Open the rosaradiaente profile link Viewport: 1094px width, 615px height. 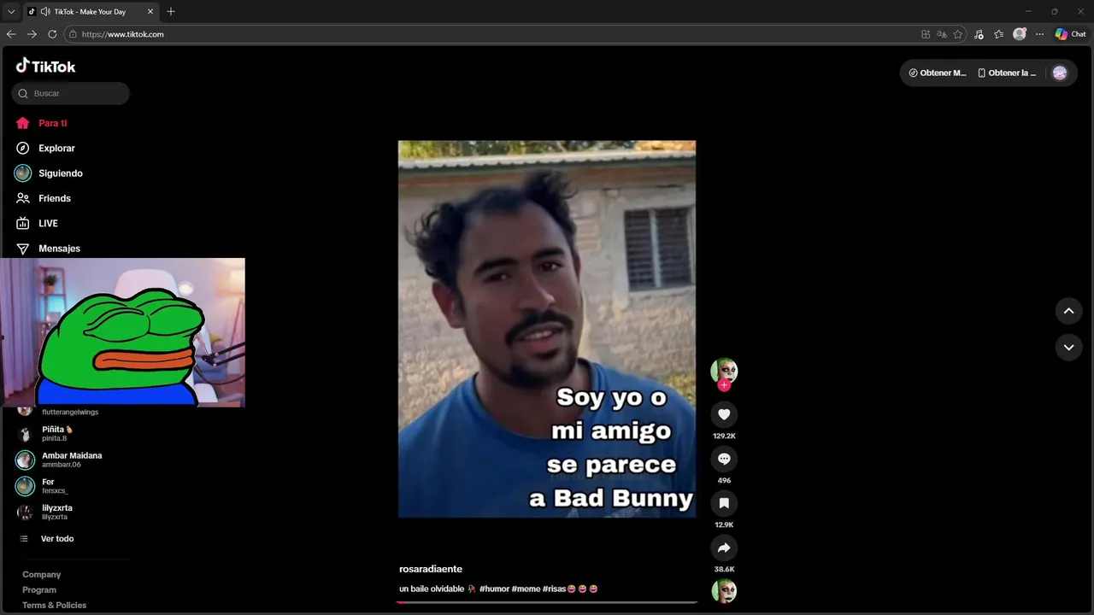coord(431,569)
